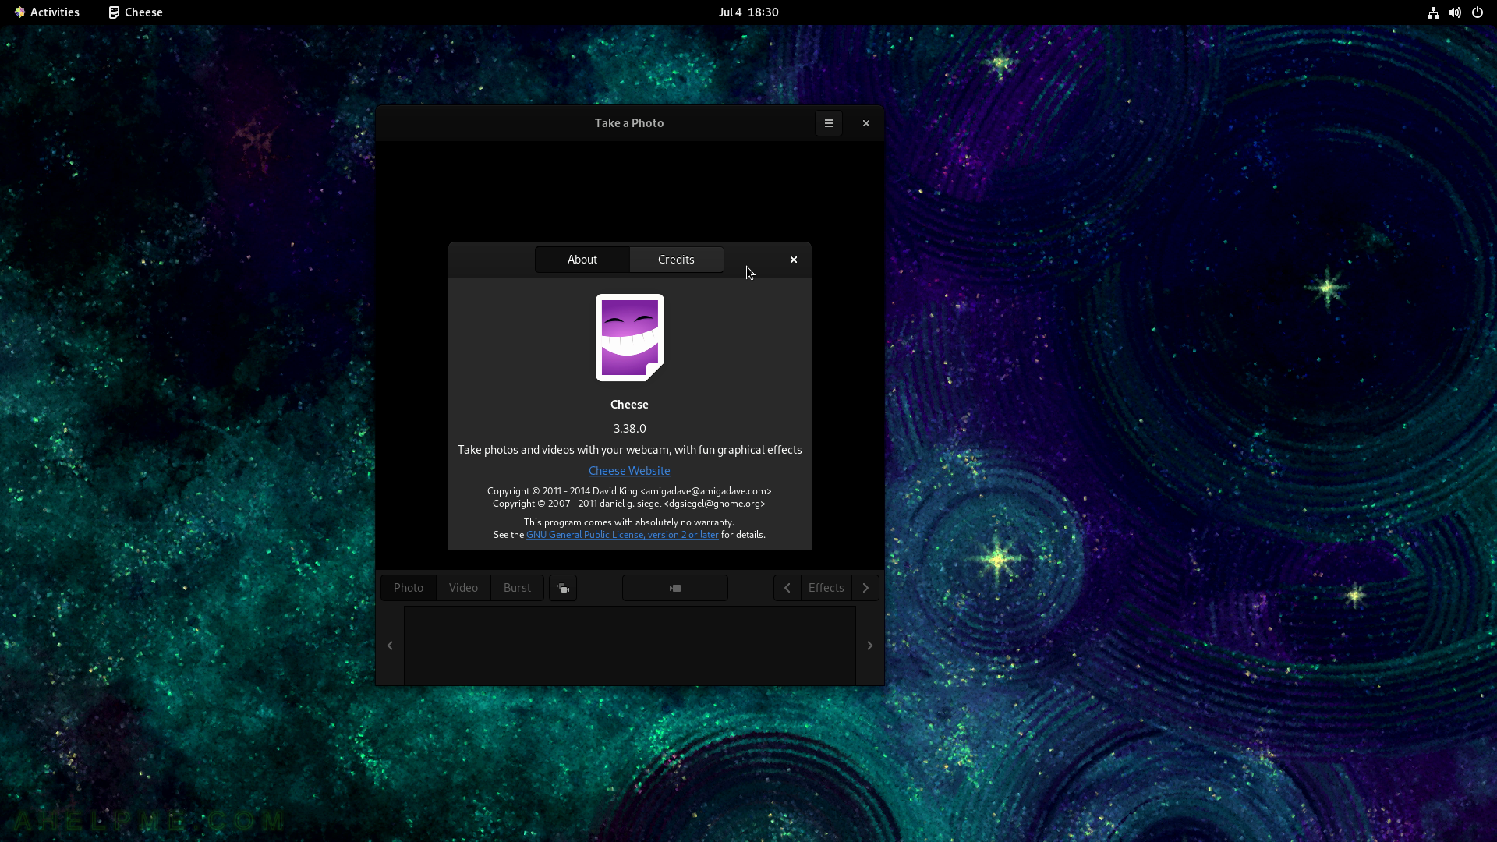The width and height of the screenshot is (1497, 842).
Task: Go to previous effects page
Action: (787, 588)
